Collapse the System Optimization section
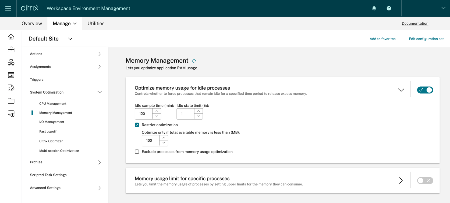Image resolution: width=450 pixels, height=203 pixels. pyautogui.click(x=100, y=92)
